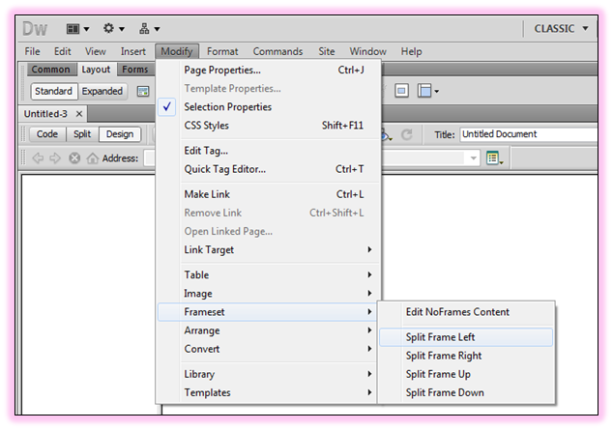Choose Quick Tag Editor menu item
Image resolution: width=613 pixels, height=430 pixels.
tap(269, 169)
